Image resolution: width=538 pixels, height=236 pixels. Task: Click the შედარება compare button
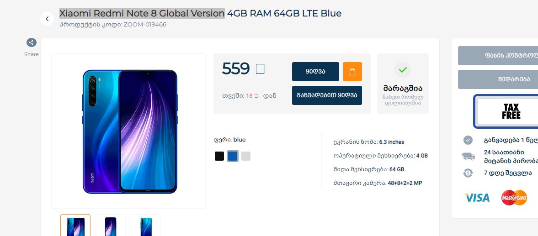pyautogui.click(x=498, y=79)
